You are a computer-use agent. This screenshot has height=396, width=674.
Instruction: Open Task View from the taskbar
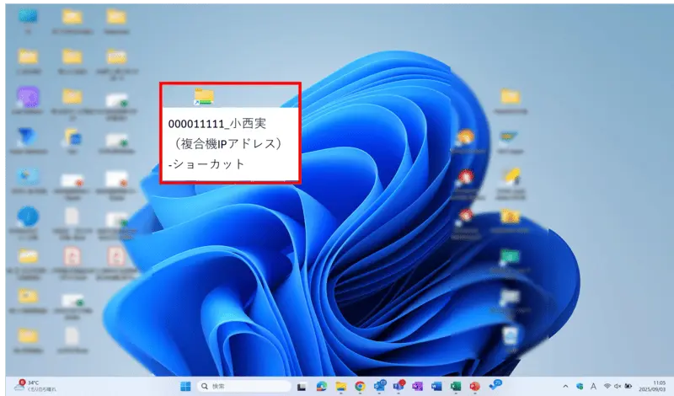click(x=301, y=386)
